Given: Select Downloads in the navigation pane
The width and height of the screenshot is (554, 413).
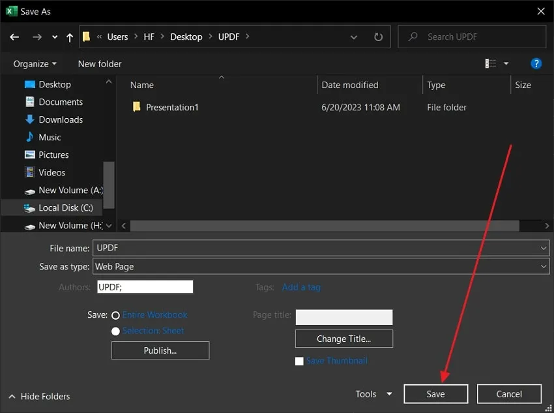Looking at the screenshot, I should pos(60,119).
